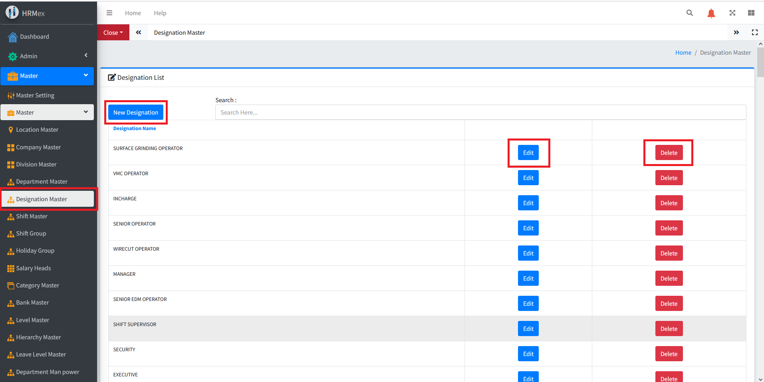Click the search magnifier icon in top bar
Viewport: 764px width, 382px height.
point(689,13)
